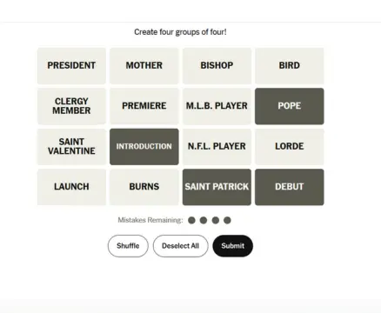Select the BIRD tile
This screenshot has width=381, height=313.
pos(290,66)
